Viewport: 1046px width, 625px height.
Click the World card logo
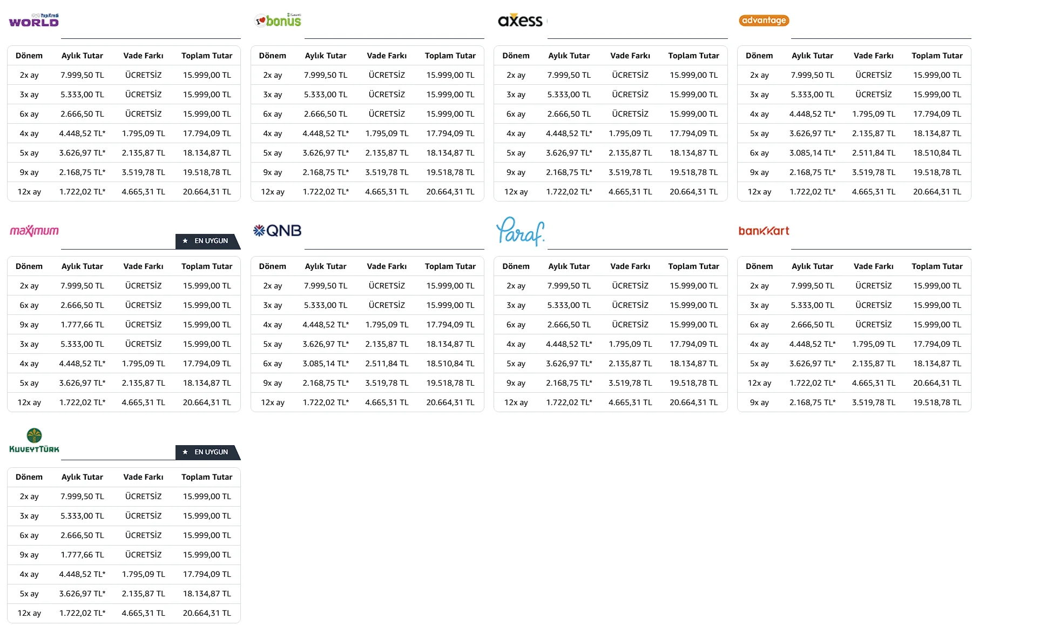33,21
